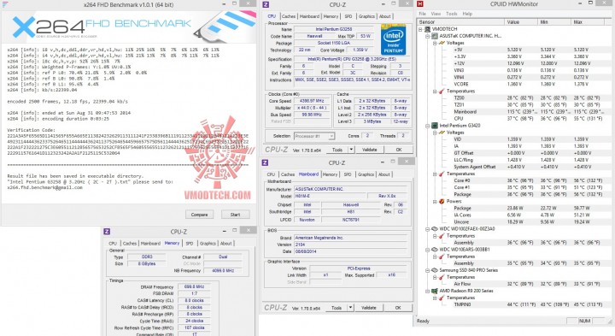Image resolution: width=615 pixels, height=336 pixels.
Task: Collapse the Pentium Powers section
Action: [435, 202]
